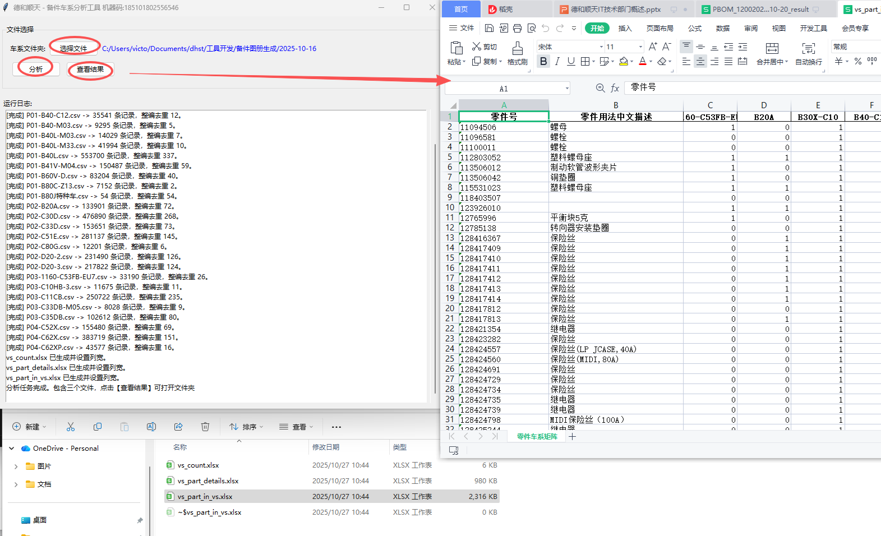Click the Delete trash icon in File Explorer
This screenshot has width=881, height=536.
(205, 427)
